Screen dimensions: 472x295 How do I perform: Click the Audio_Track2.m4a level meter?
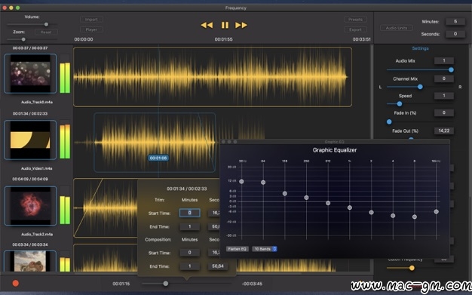[x=65, y=205]
